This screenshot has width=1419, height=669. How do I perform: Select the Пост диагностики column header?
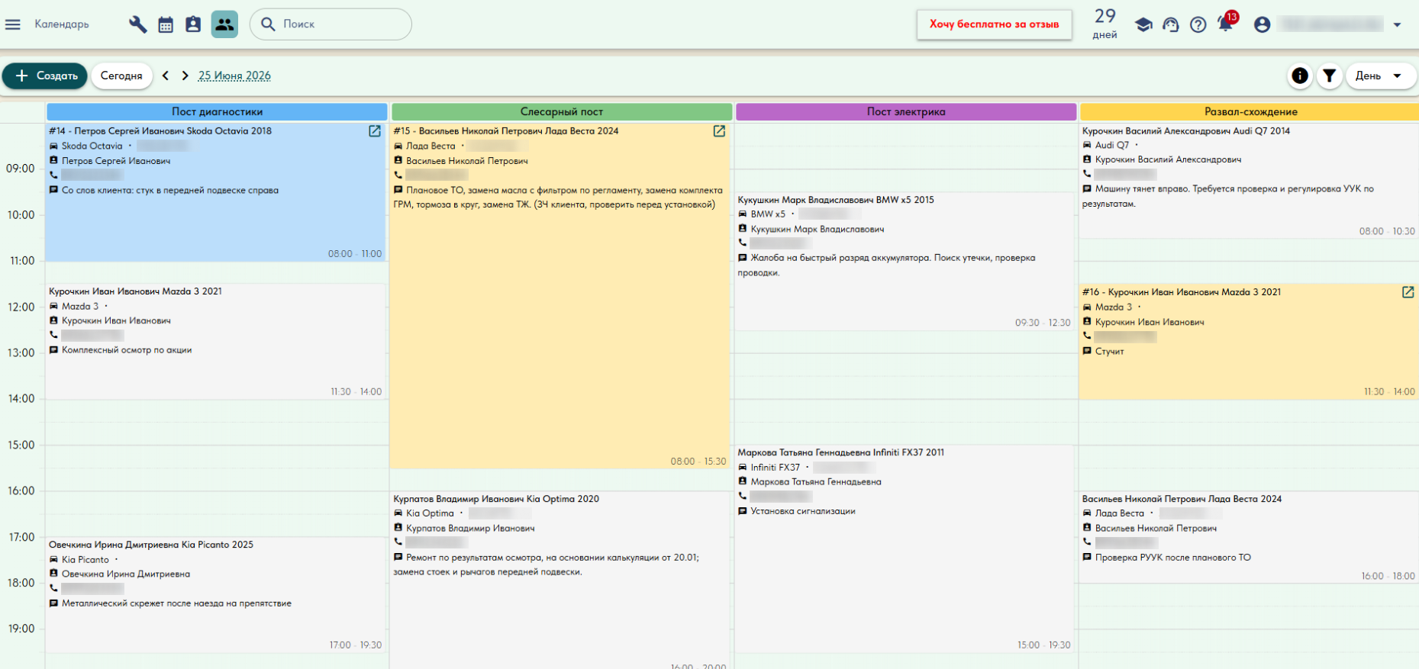[217, 111]
